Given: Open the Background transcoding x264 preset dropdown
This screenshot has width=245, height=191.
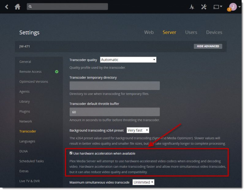Looking at the screenshot, I should (138, 130).
